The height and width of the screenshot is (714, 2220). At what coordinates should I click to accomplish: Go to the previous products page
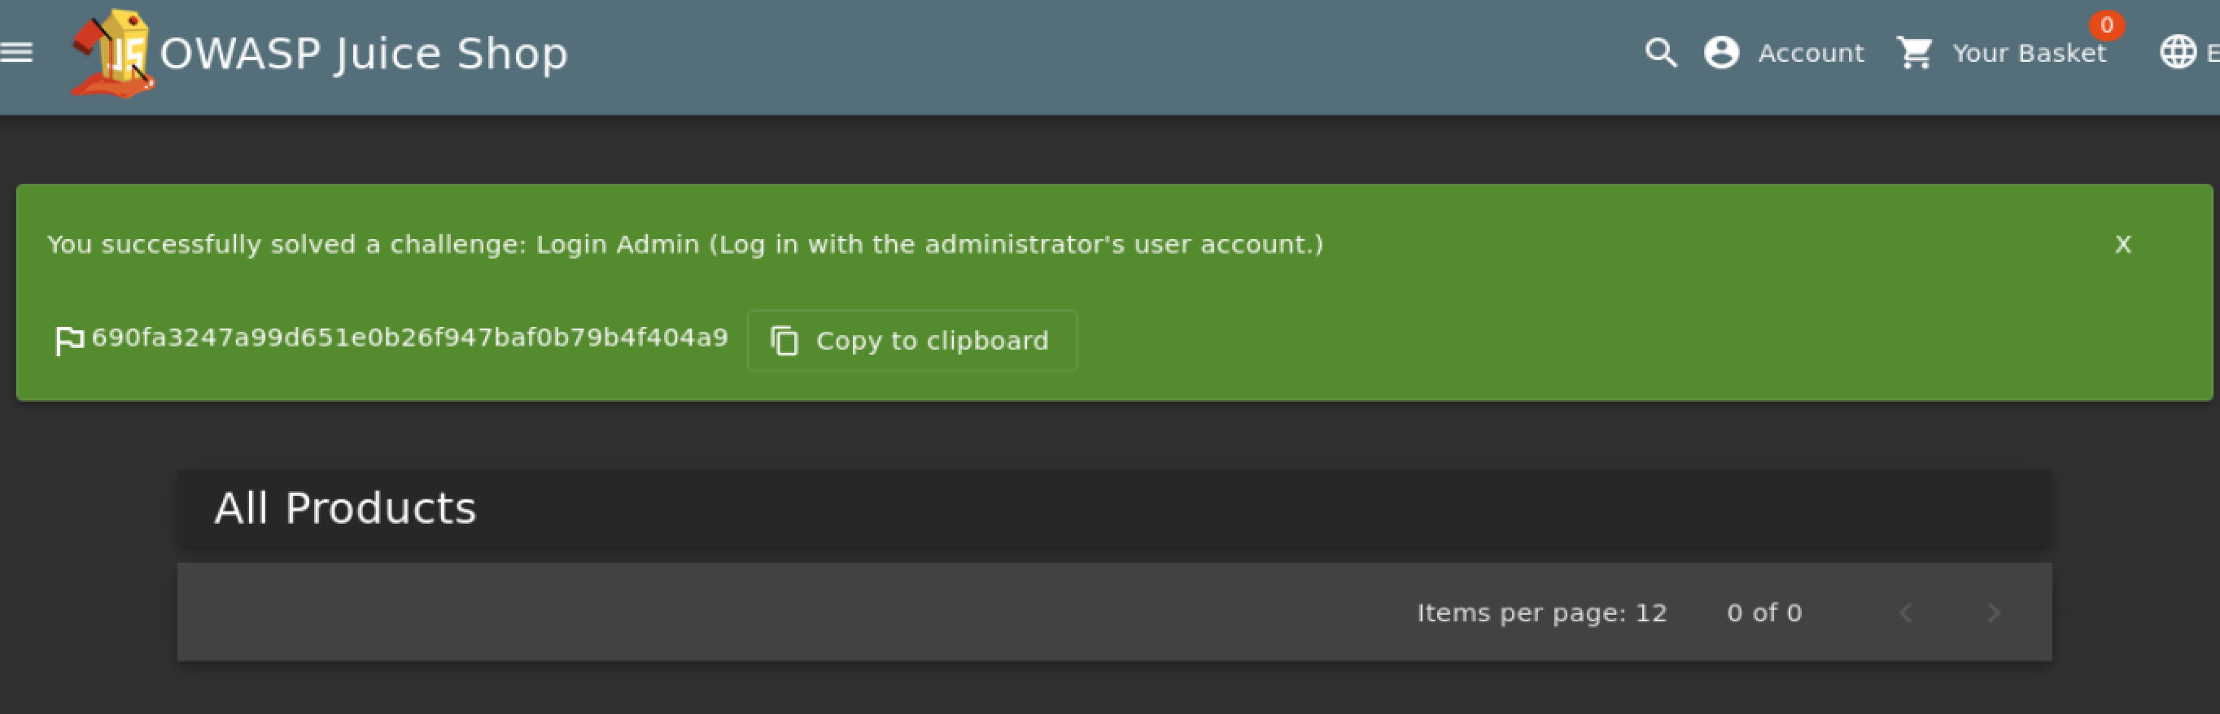point(1905,613)
